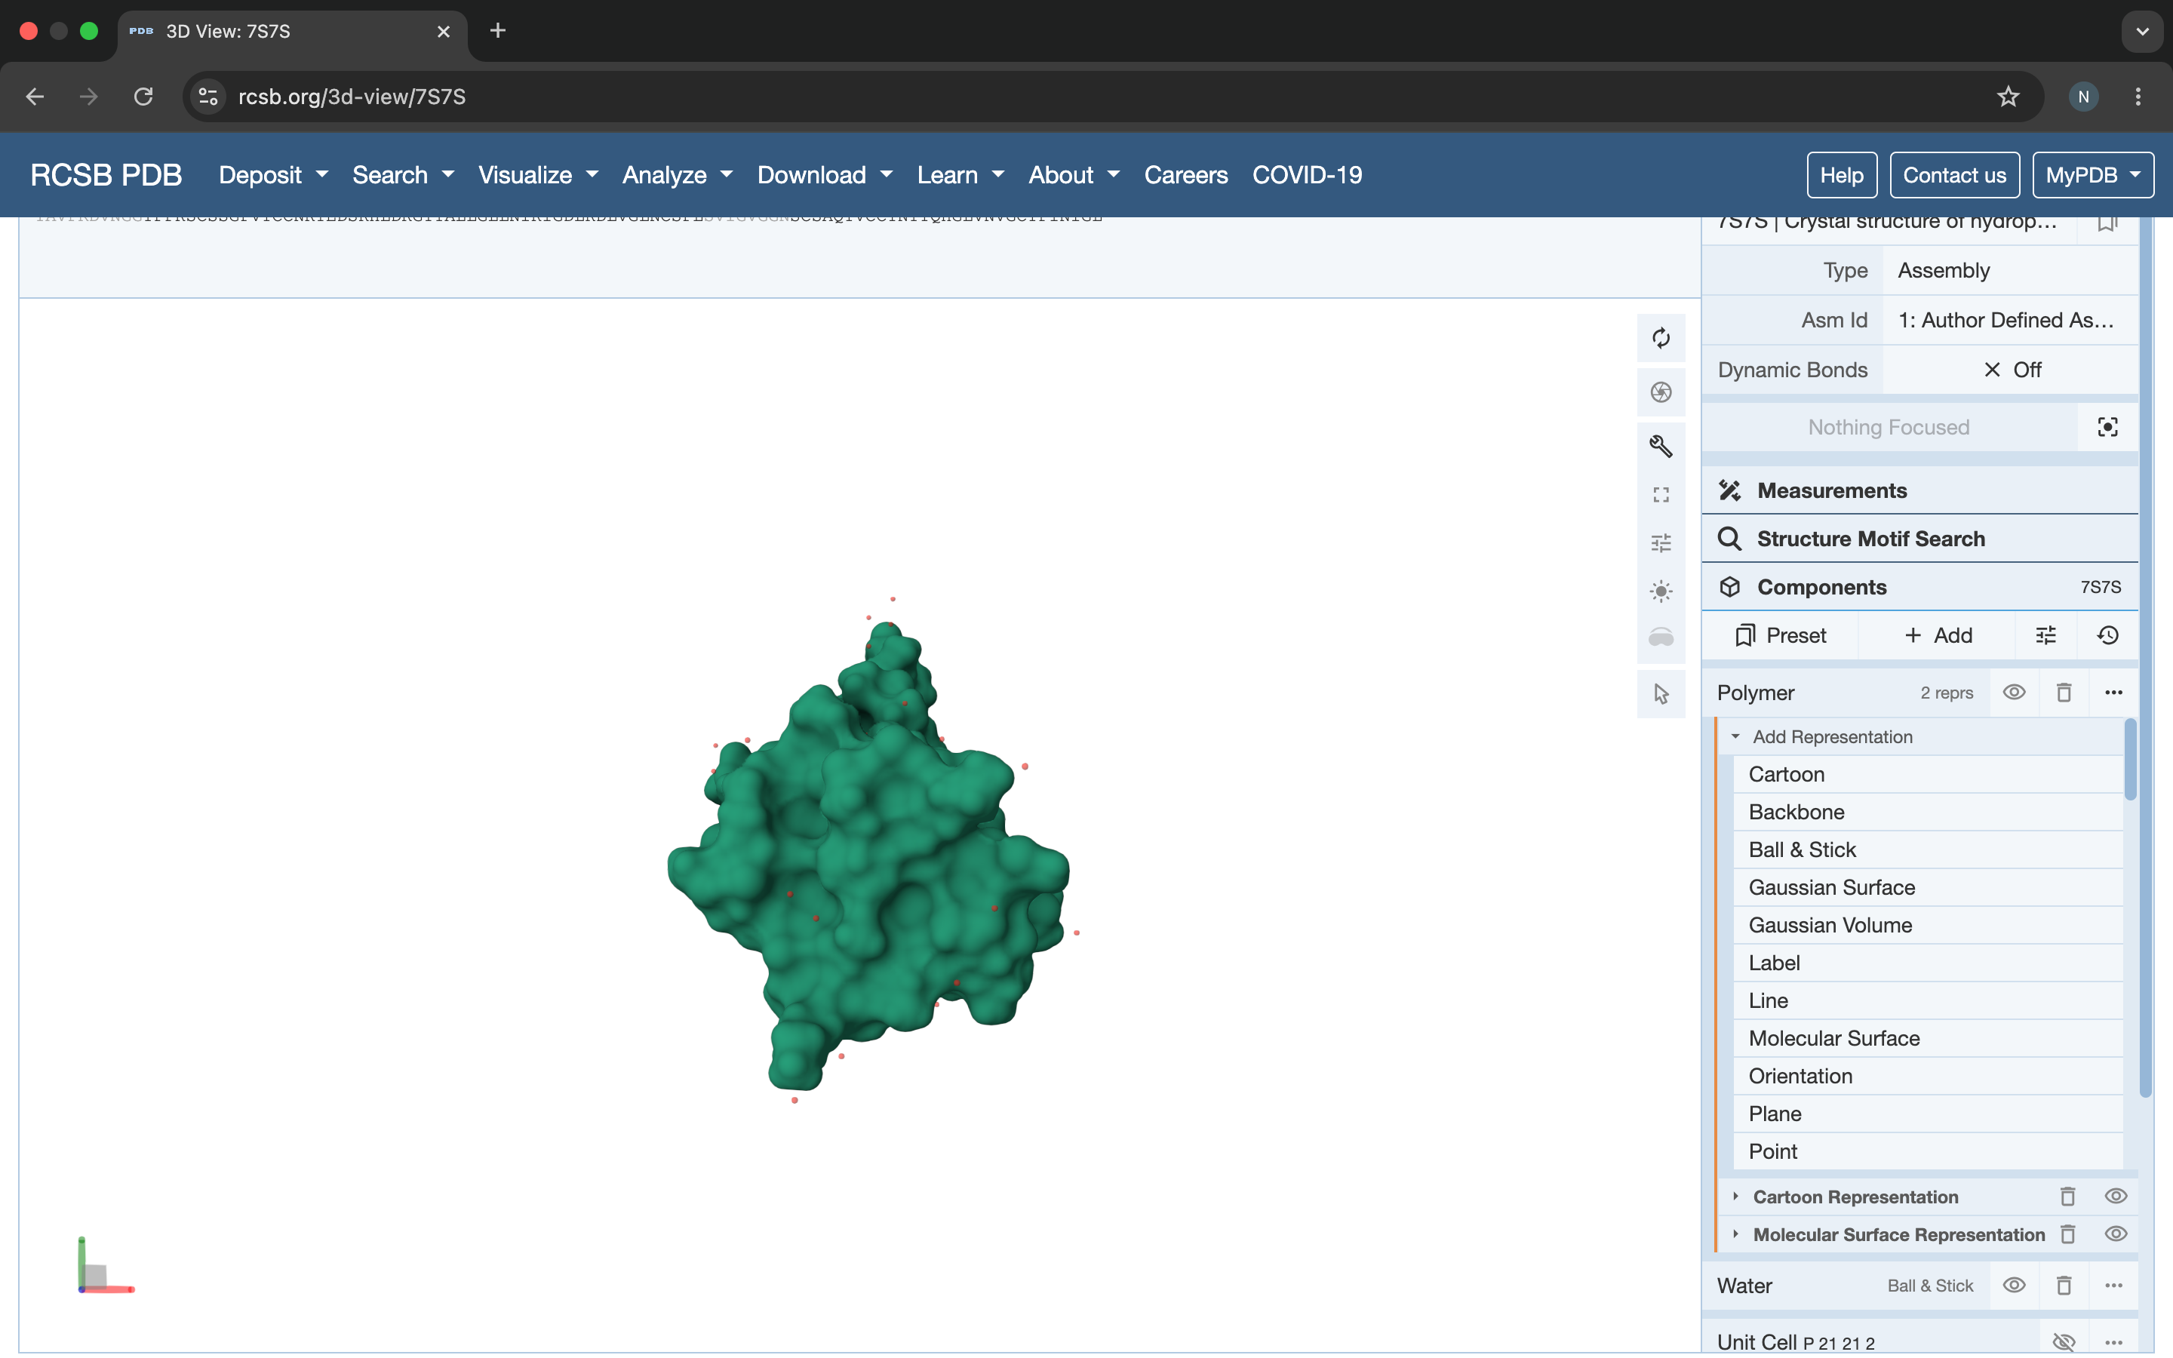Open the Learn menu
2173x1358 pixels.
point(960,175)
